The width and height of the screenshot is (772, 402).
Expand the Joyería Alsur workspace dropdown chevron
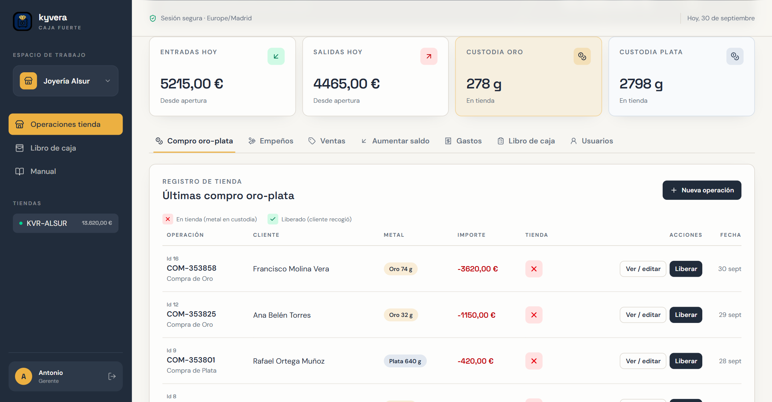[x=108, y=81]
